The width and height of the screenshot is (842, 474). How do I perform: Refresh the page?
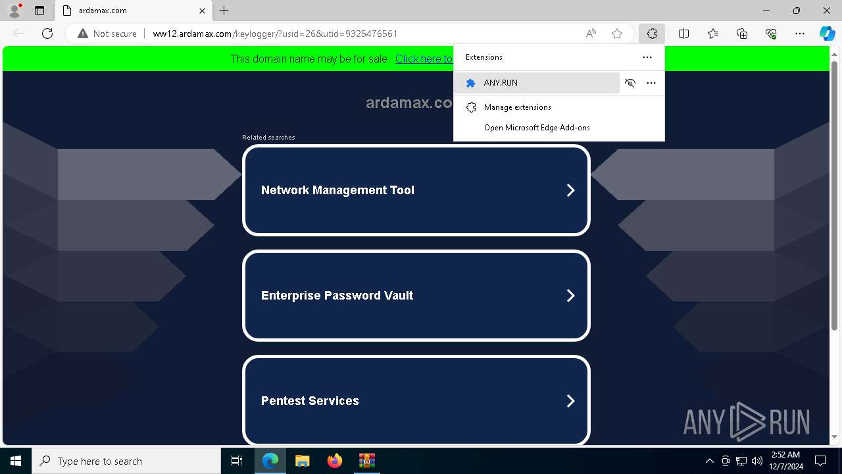pyautogui.click(x=47, y=34)
